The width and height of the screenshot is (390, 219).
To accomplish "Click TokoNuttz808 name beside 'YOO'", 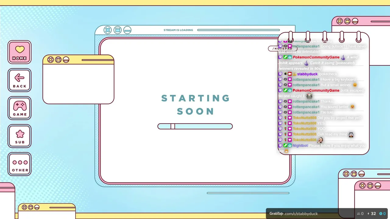I will [304, 129].
